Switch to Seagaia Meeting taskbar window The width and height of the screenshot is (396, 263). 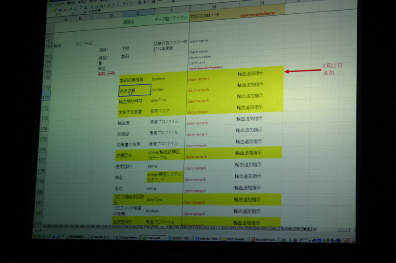127,238
